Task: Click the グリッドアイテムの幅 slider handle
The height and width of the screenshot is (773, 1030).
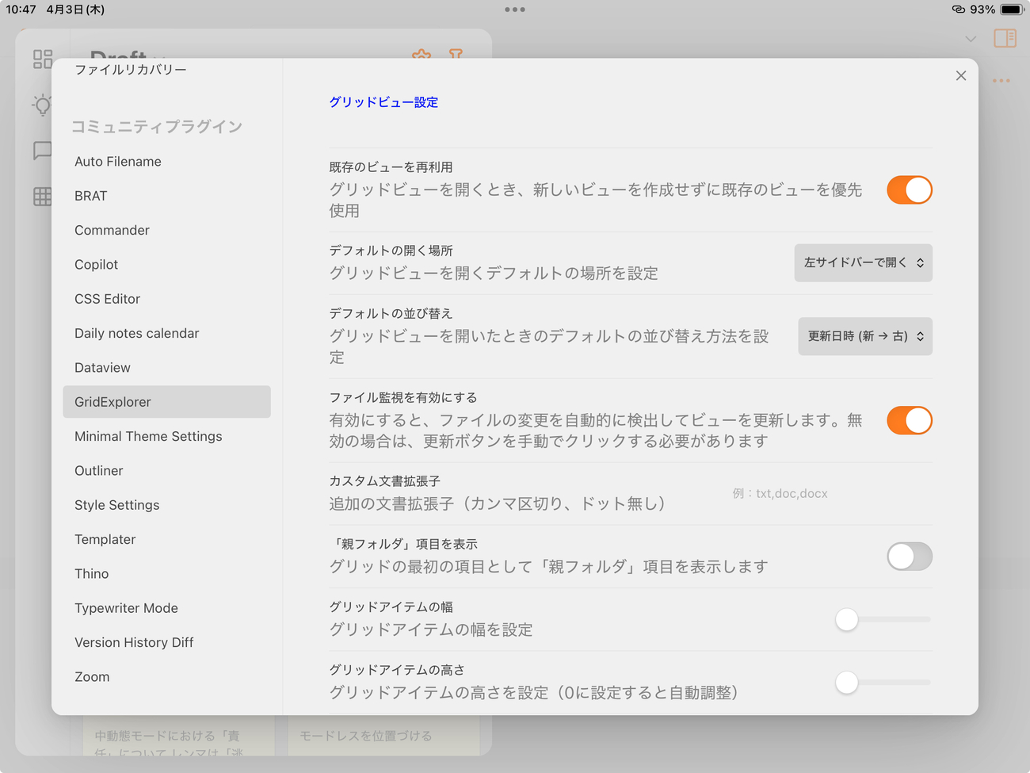Action: tap(847, 619)
